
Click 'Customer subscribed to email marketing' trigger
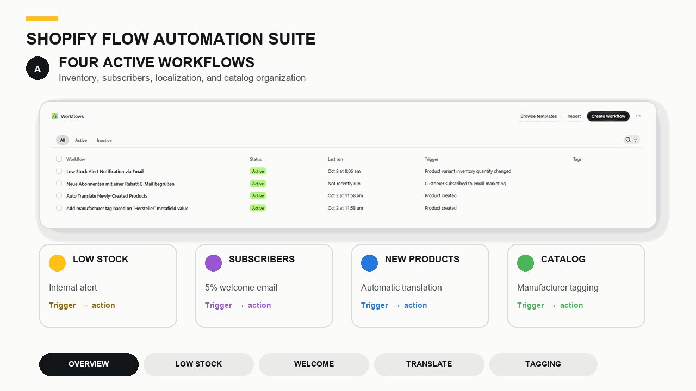(x=465, y=184)
